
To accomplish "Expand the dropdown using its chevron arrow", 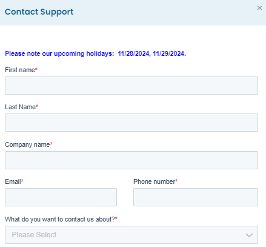I will [249, 235].
